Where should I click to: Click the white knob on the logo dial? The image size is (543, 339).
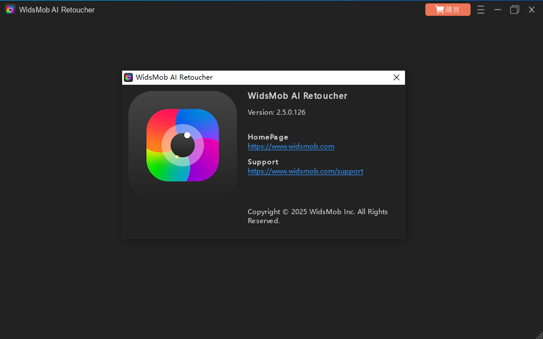pos(187,135)
